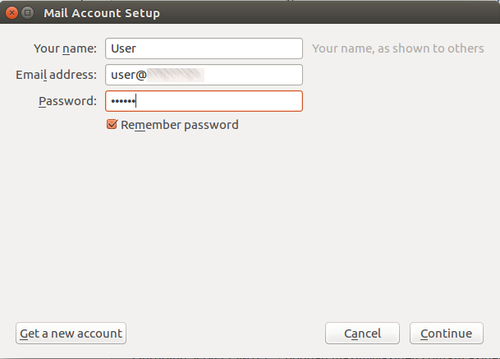Click the "Remember password" label text
Screen dimensions: 500x359
click(179, 125)
